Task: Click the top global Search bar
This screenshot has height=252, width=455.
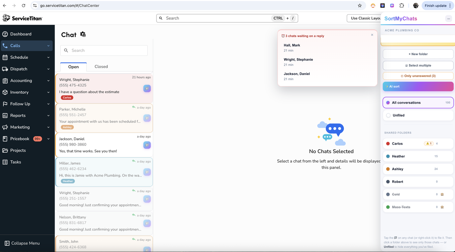Action: (227, 18)
